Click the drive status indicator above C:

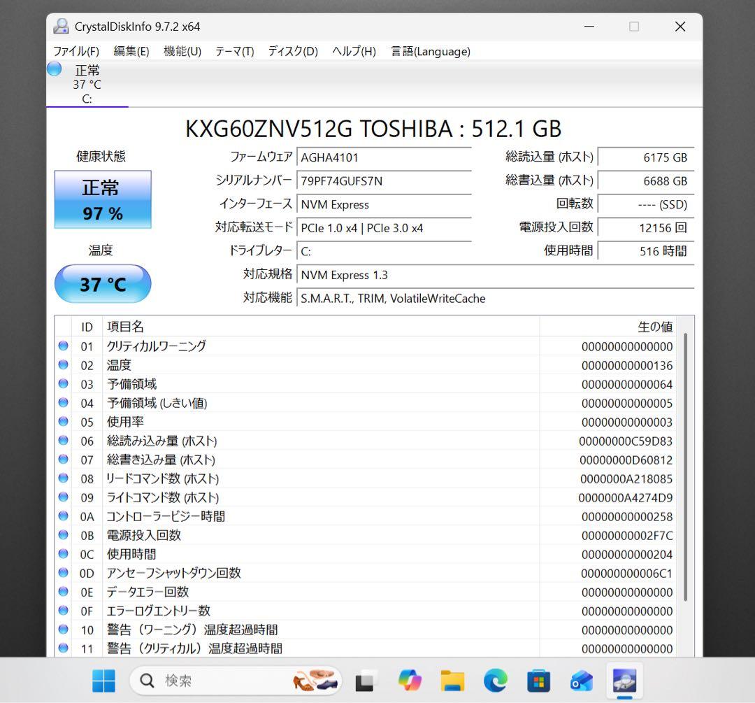pos(54,69)
